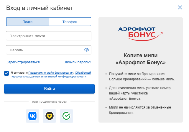The height and width of the screenshot is (132, 189).
Task: Open the Зарегистрироваться link
Action: pyautogui.click(x=23, y=62)
